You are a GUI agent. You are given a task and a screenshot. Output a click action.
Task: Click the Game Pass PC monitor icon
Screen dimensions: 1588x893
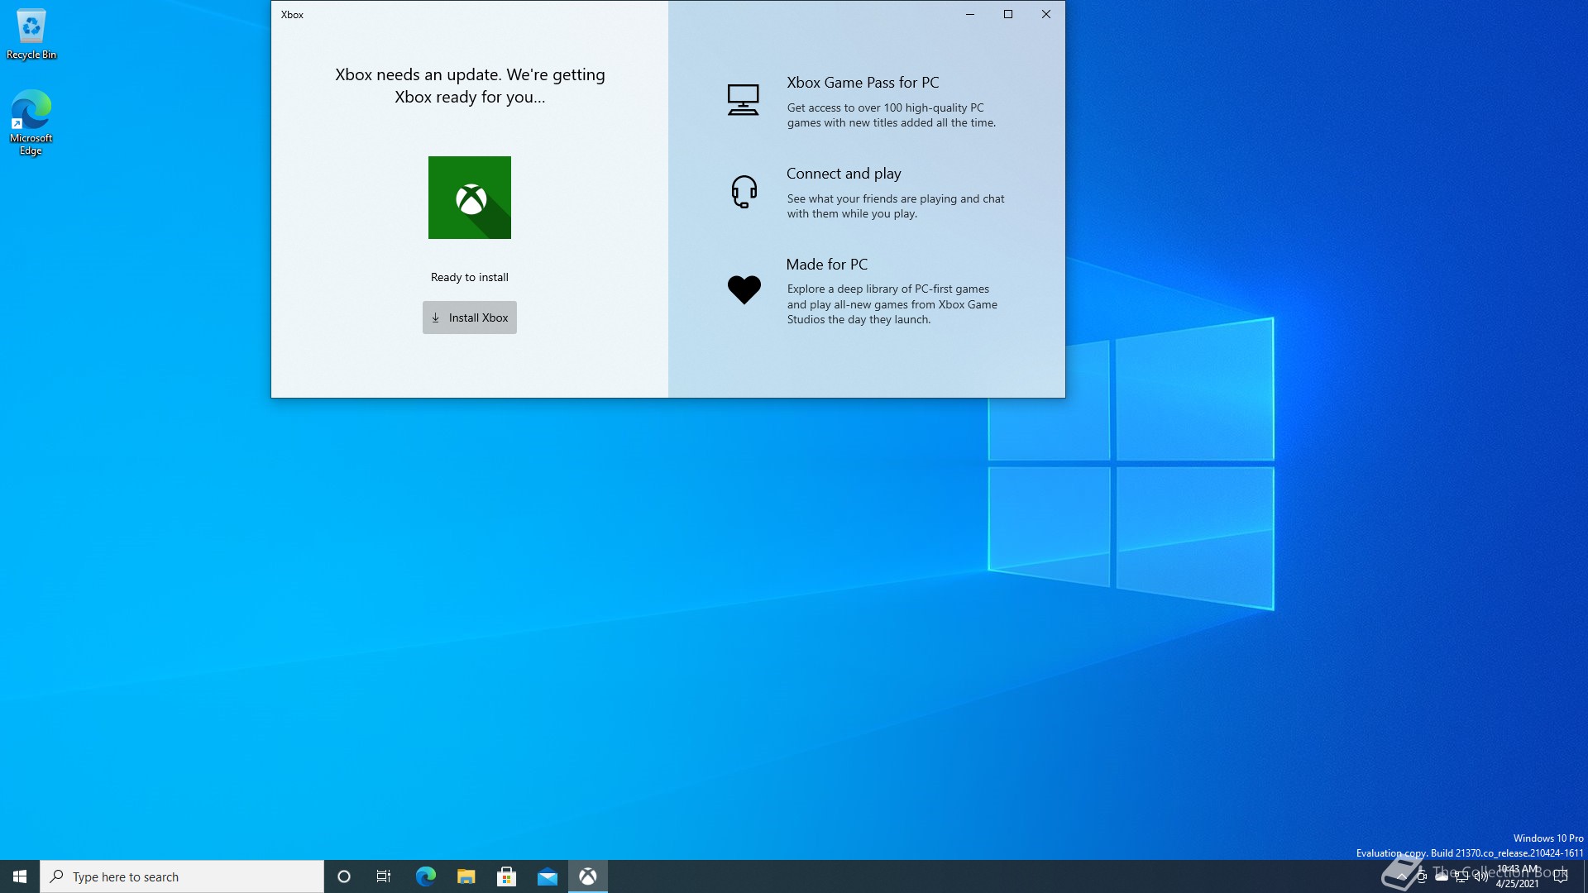pyautogui.click(x=743, y=100)
